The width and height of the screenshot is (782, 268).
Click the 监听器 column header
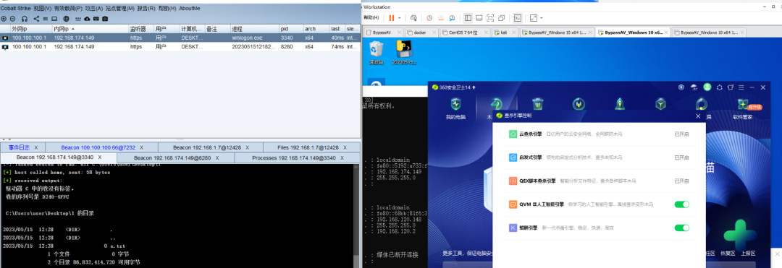click(141, 29)
